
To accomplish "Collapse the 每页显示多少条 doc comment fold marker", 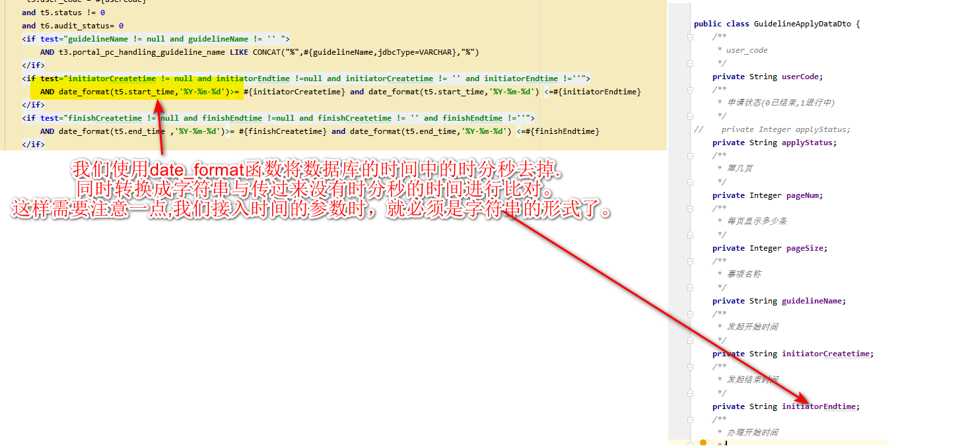I will [x=690, y=208].
